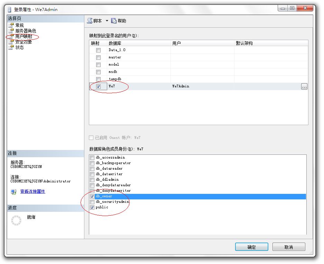
Task: Uncheck the We7 database mapping checkbox
Action: click(x=98, y=86)
